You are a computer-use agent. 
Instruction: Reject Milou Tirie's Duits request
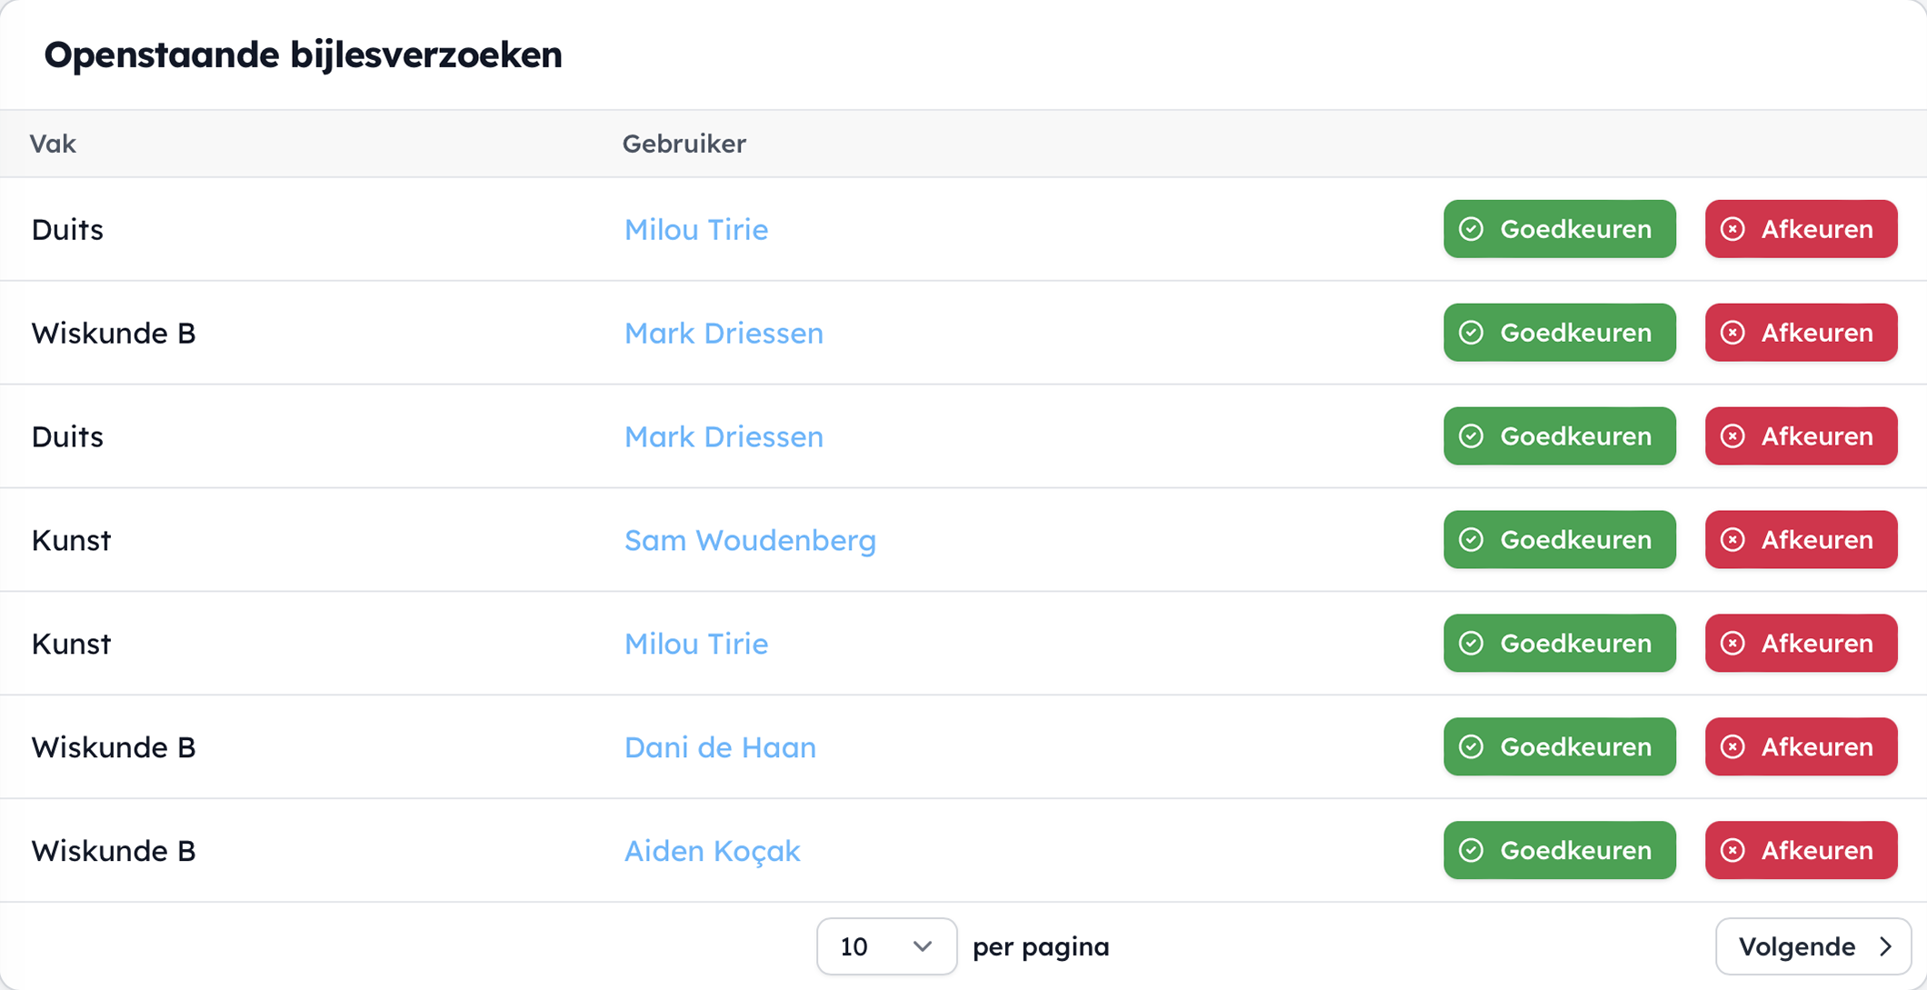tap(1801, 229)
